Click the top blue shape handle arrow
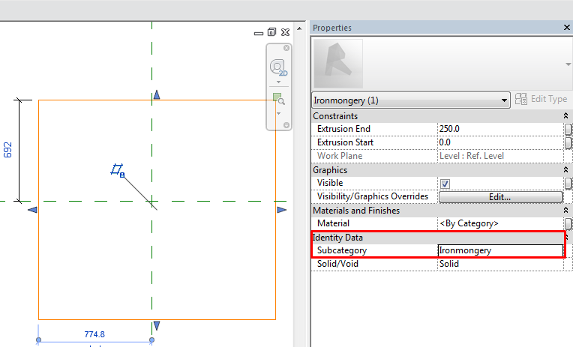Image resolution: width=573 pixels, height=347 pixels. tap(157, 94)
